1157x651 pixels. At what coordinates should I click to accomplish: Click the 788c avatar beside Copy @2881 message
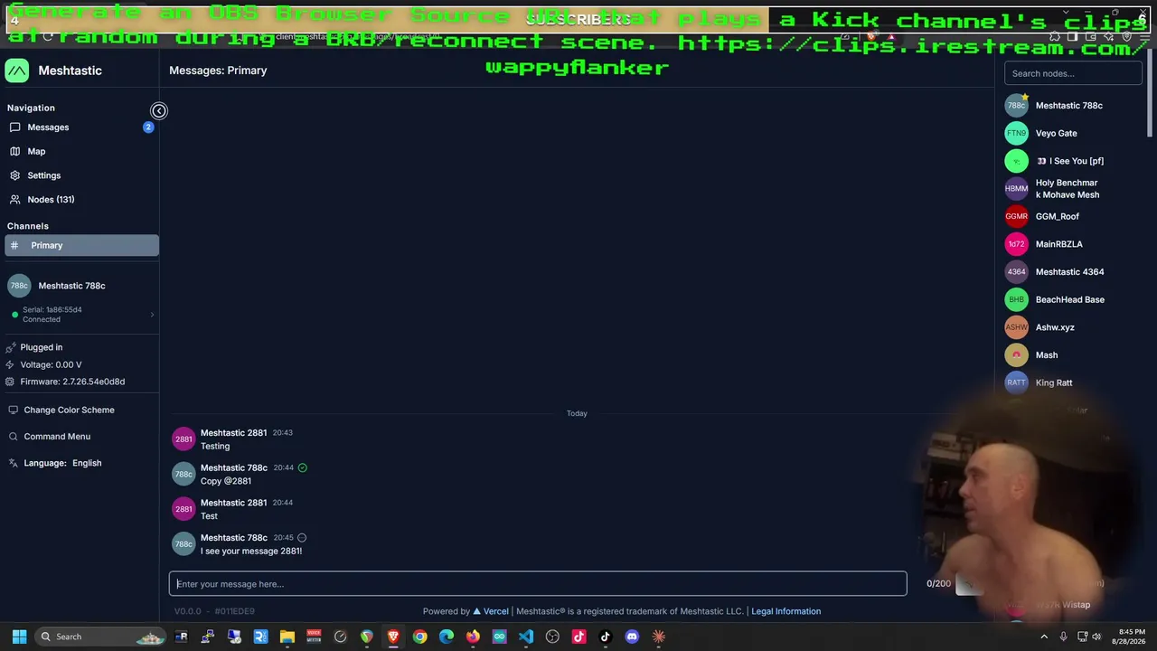(x=183, y=475)
